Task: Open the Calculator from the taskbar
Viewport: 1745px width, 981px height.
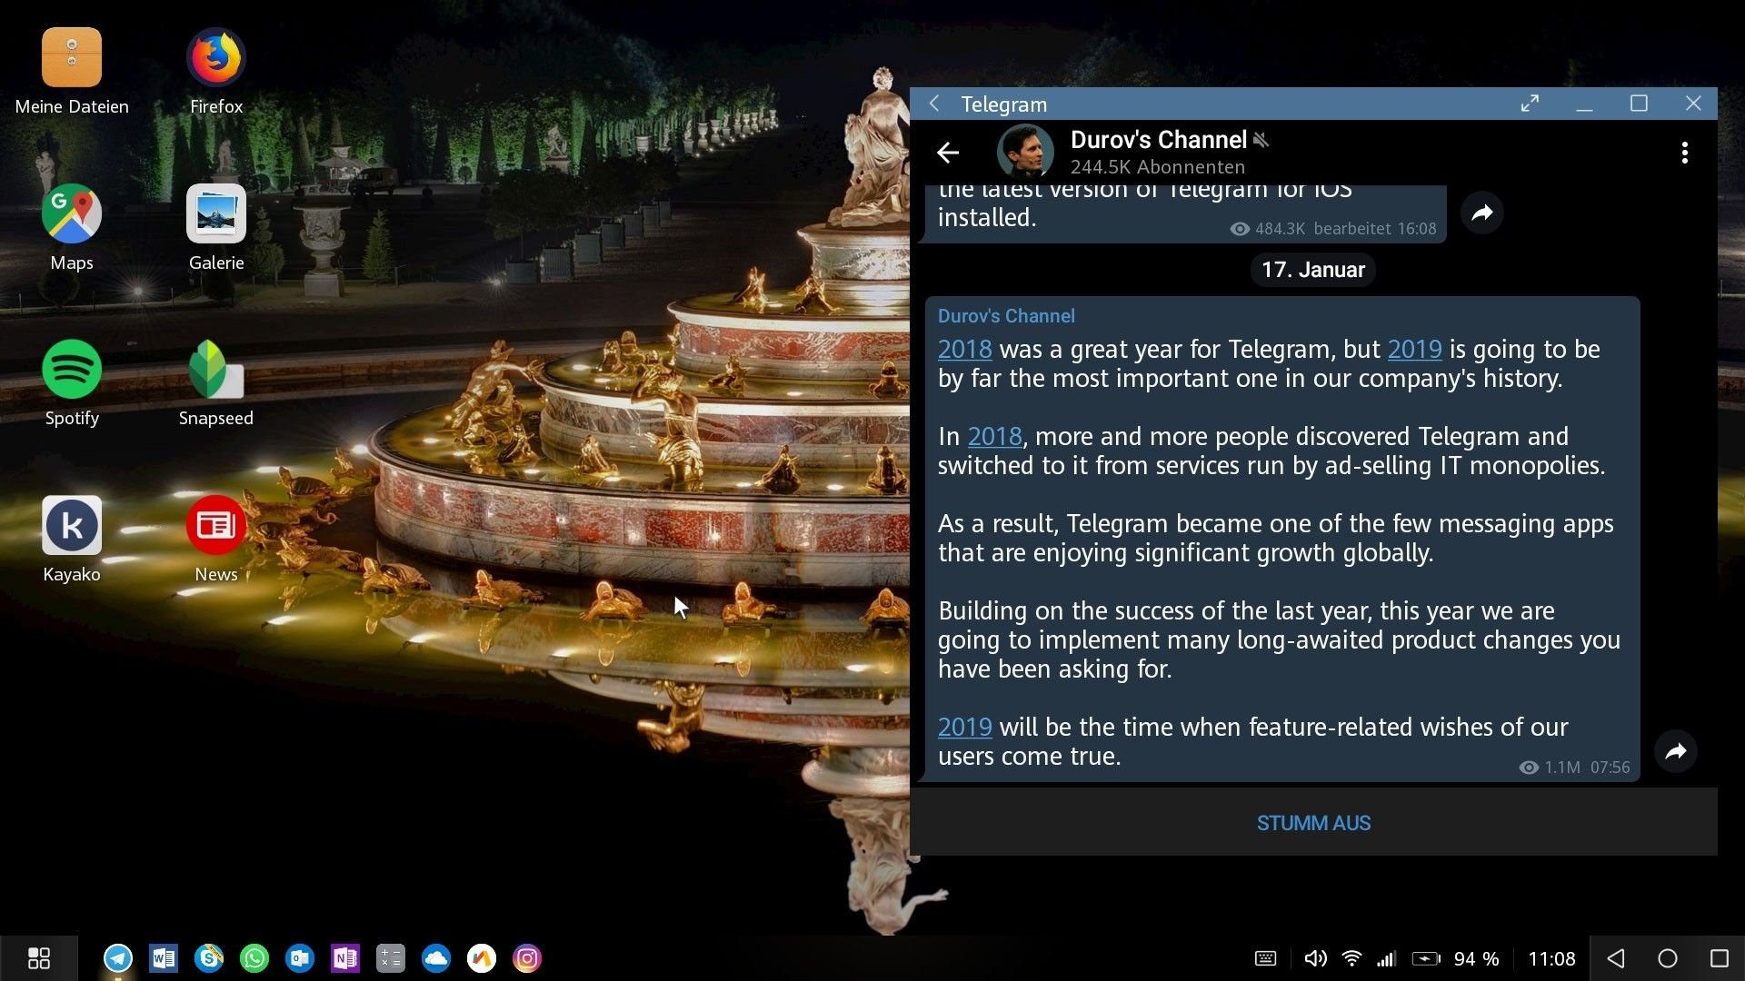Action: 391,958
